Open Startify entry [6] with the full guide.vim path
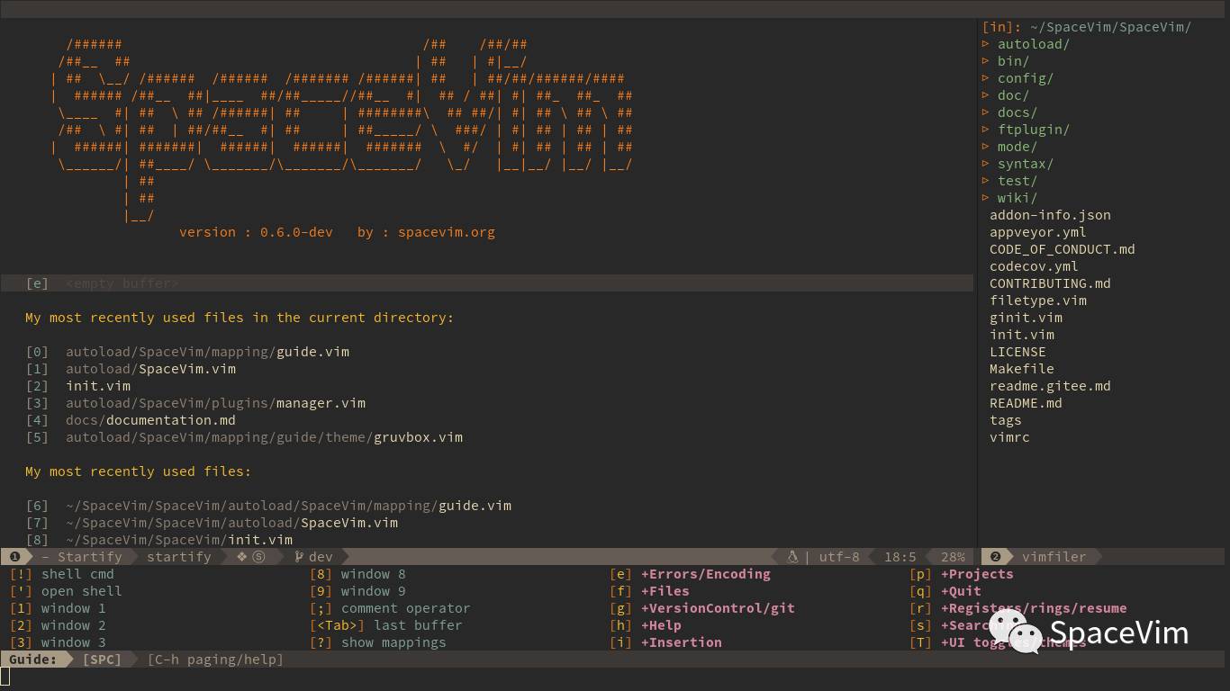The image size is (1230, 691). pyautogui.click(x=268, y=506)
